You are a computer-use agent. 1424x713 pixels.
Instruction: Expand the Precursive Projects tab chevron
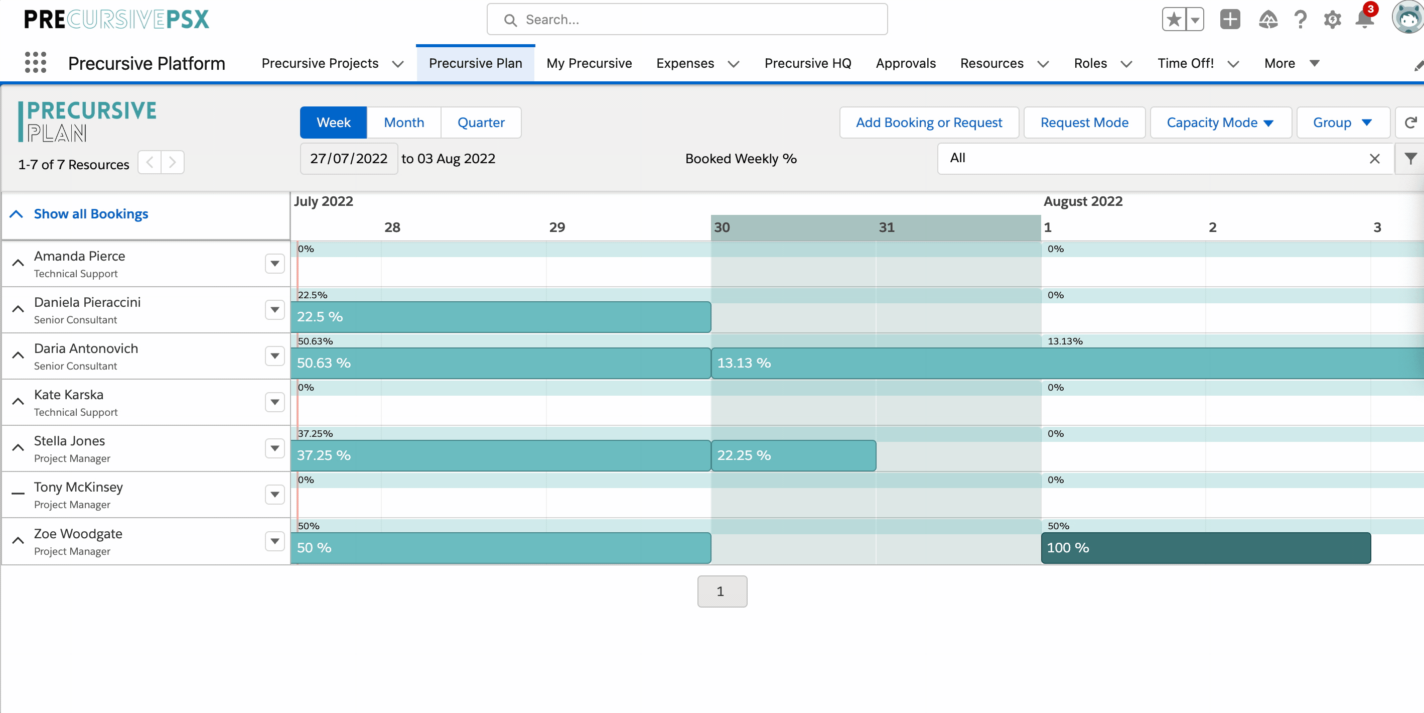pyautogui.click(x=397, y=64)
